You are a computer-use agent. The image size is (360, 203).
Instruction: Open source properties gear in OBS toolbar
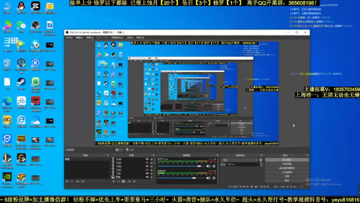point(119,150)
